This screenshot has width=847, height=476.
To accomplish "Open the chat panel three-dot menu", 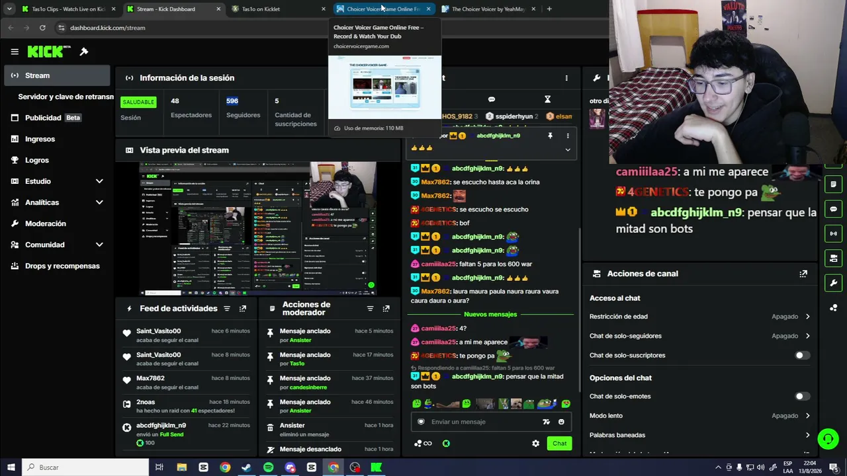I will (x=566, y=78).
